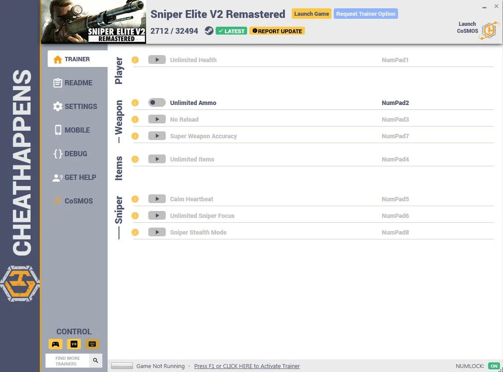Click the NumPad7 hotkey label
503x372 pixels.
(x=395, y=136)
